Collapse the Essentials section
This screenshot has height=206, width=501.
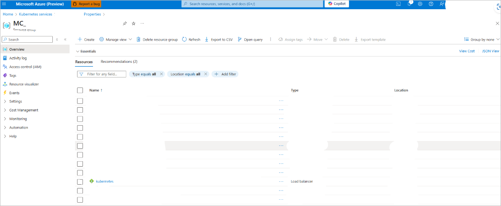pos(86,51)
